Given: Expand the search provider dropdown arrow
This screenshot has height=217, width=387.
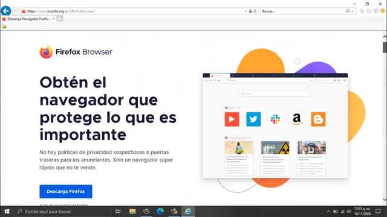Looking at the screenshot, I should 353,11.
